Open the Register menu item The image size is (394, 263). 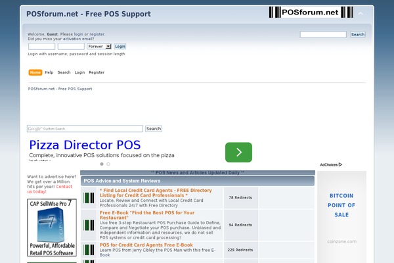[x=97, y=72]
